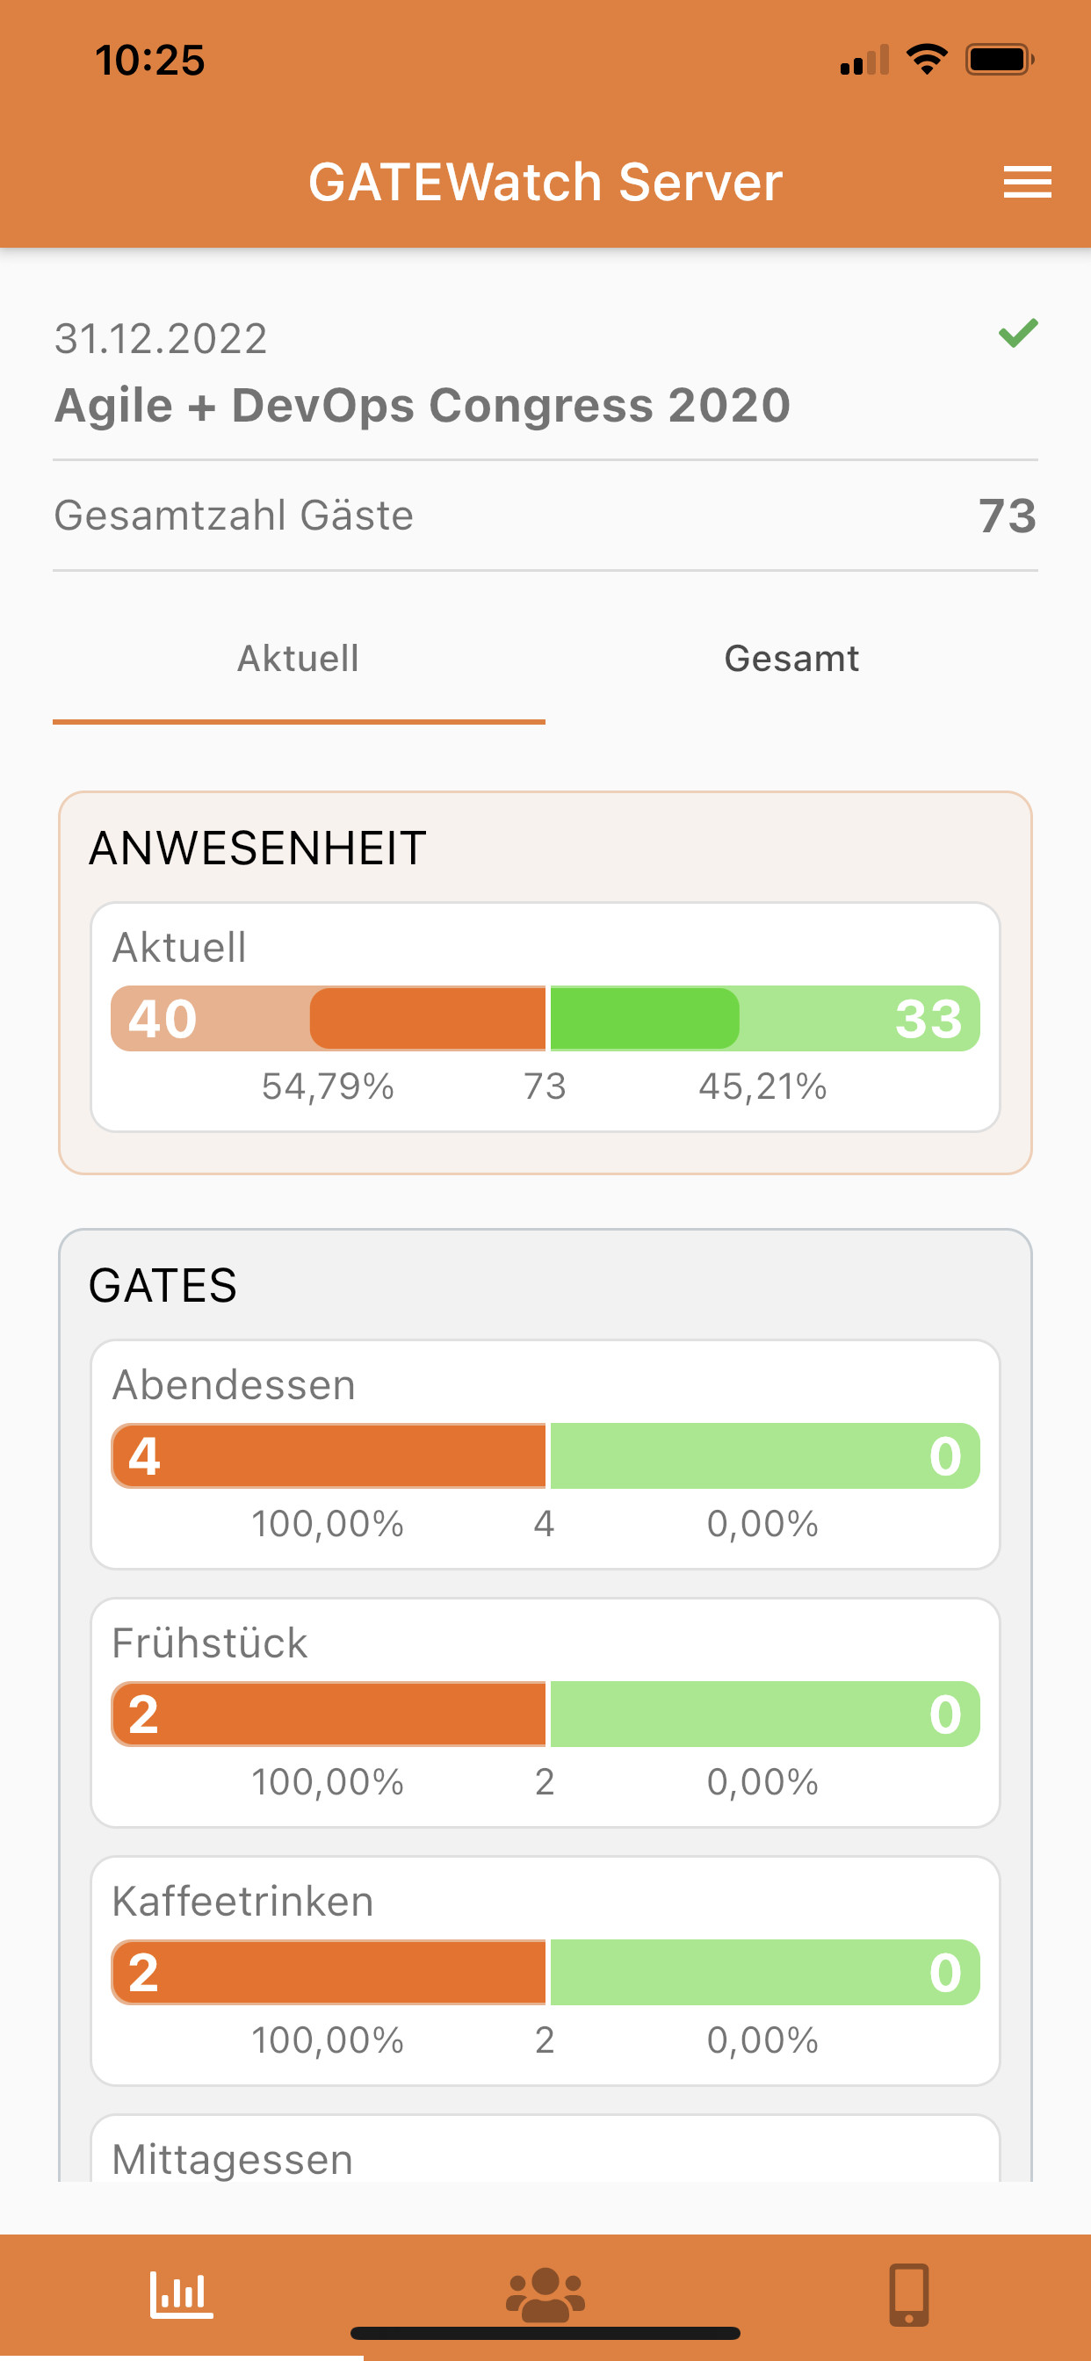The image size is (1091, 2361).
Task: Tap the Wi-Fi status icon
Action: (927, 60)
